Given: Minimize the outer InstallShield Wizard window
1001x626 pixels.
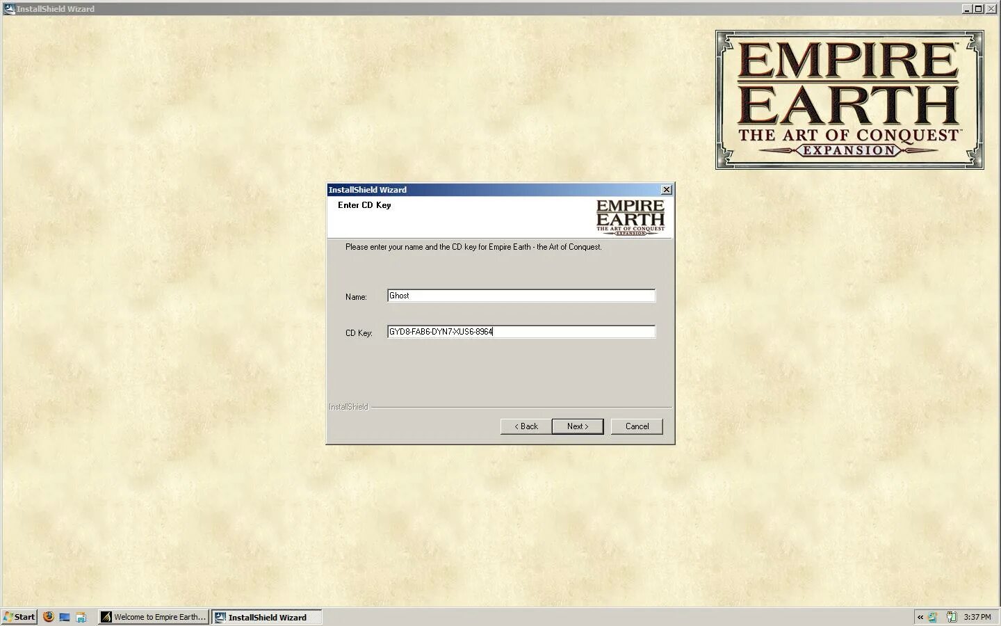Looking at the screenshot, I should coord(967,8).
